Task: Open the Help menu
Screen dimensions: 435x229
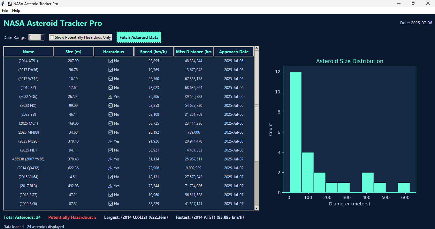Action: (x=16, y=11)
